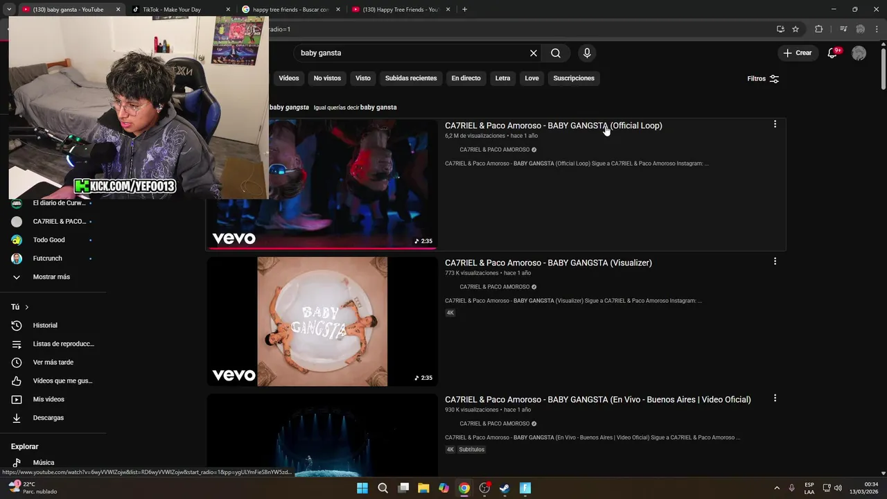This screenshot has width=887, height=499.
Task: Clear the search box with the X icon
Action: coord(534,53)
